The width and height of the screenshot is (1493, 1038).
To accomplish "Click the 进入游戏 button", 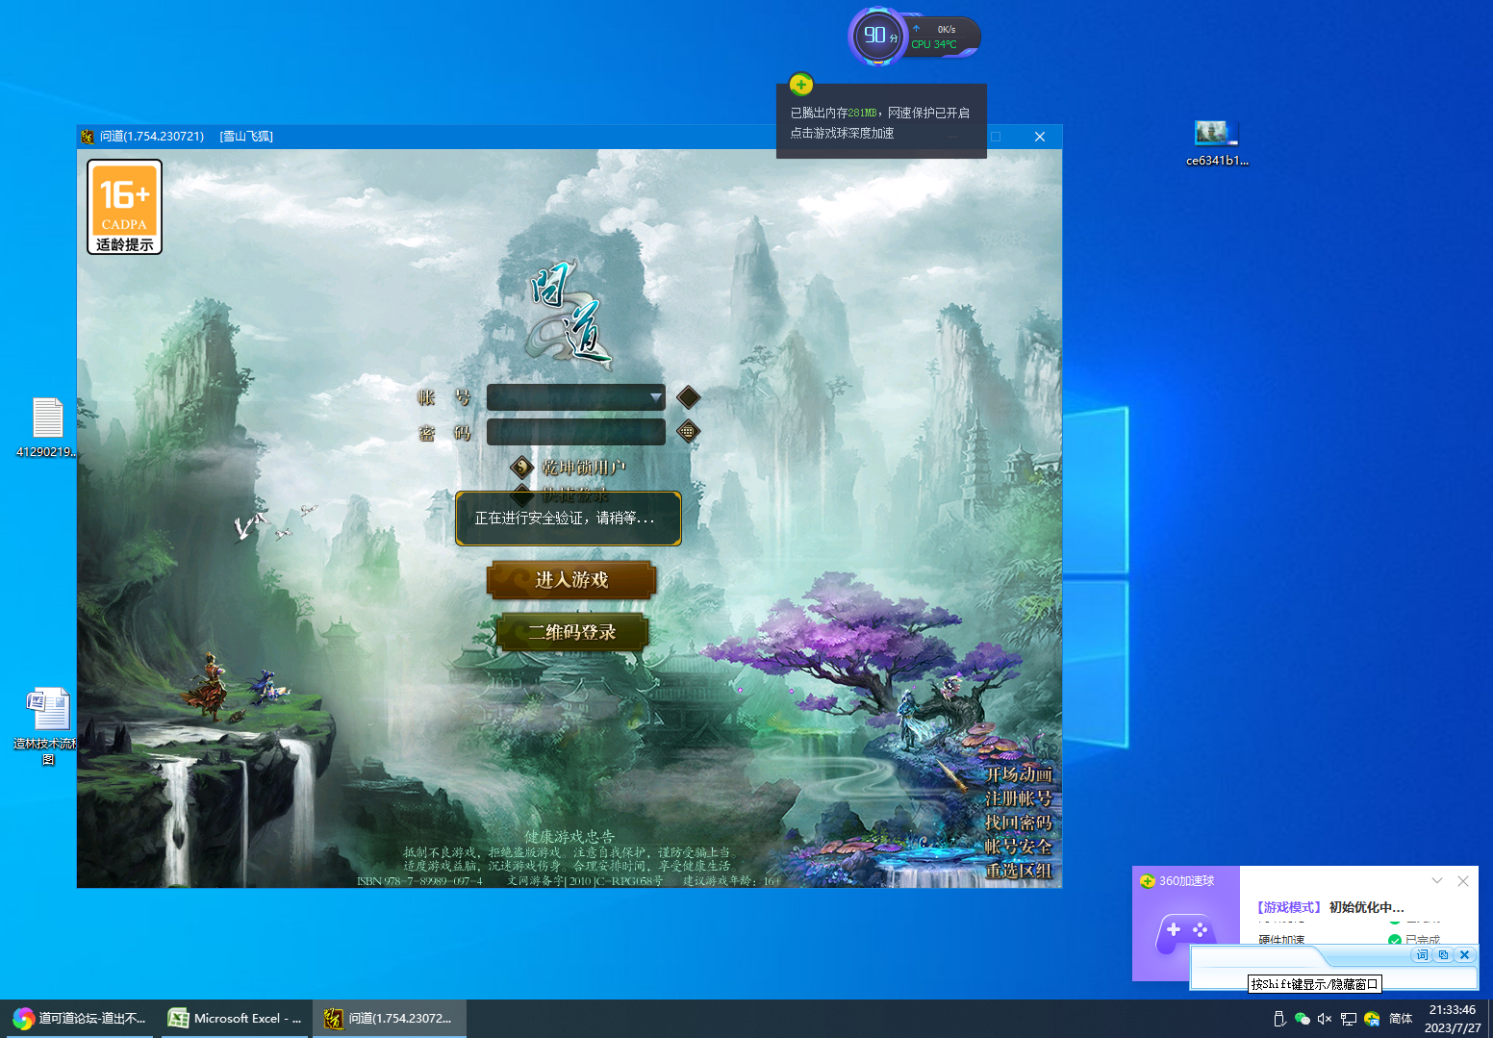I will click(571, 580).
